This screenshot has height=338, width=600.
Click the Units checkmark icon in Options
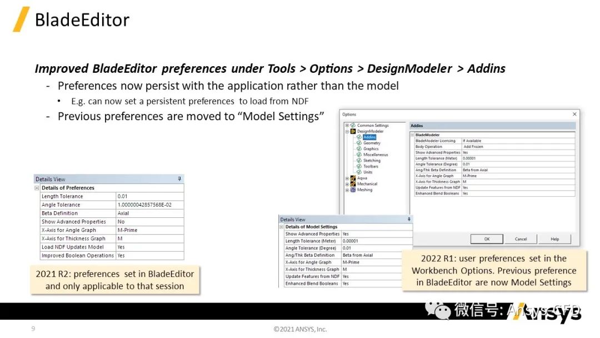(359, 172)
